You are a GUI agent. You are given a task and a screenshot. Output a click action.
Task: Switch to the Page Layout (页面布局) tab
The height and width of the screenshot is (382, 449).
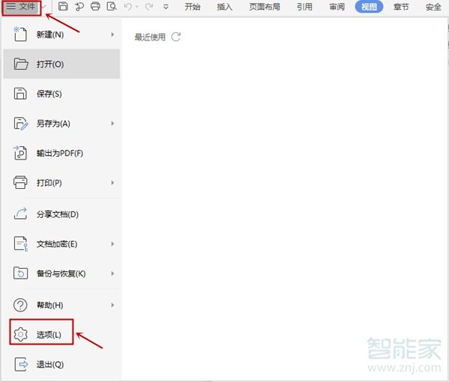click(264, 7)
